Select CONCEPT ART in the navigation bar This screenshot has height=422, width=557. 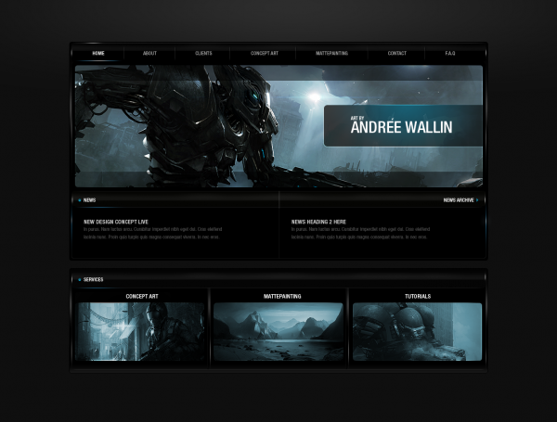tap(265, 53)
